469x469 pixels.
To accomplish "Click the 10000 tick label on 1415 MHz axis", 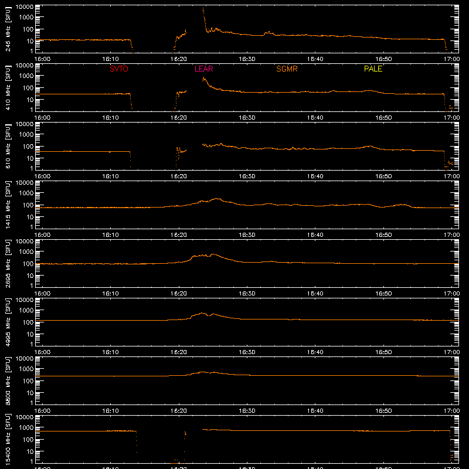I will tap(25, 183).
